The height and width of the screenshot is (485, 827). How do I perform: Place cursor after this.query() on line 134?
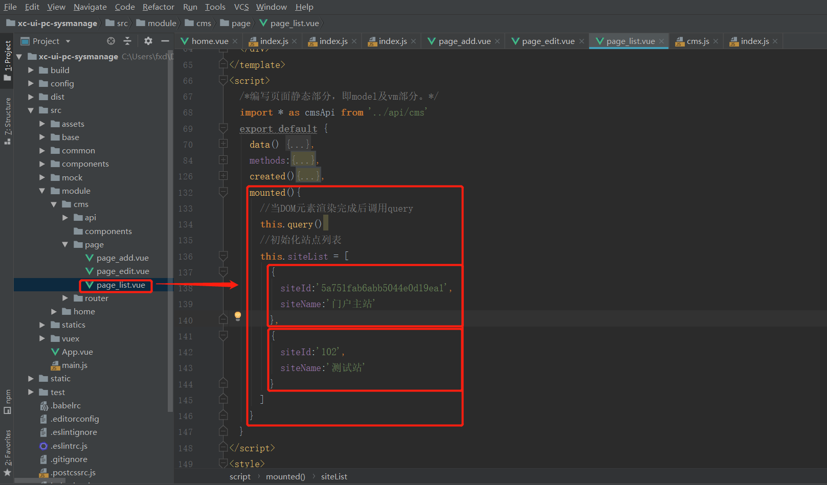[323, 224]
